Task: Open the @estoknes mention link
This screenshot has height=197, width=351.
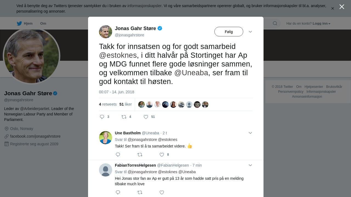Action: [118, 55]
